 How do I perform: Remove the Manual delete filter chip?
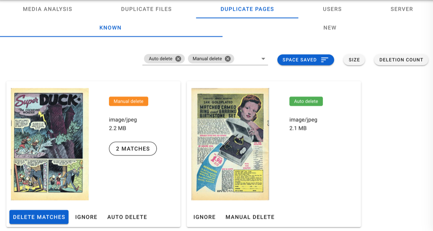click(x=227, y=58)
